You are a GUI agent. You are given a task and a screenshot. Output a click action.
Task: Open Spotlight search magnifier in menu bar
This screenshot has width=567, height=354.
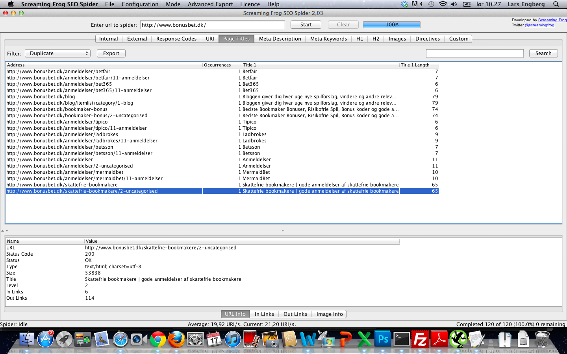click(x=556, y=4)
